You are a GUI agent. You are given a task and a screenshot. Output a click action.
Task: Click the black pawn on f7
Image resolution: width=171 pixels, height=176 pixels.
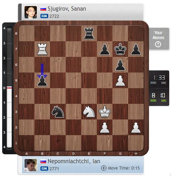point(105,49)
